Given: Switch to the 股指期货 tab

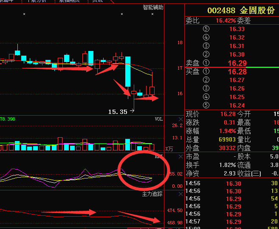Looking at the screenshot, I should (x=68, y=1).
